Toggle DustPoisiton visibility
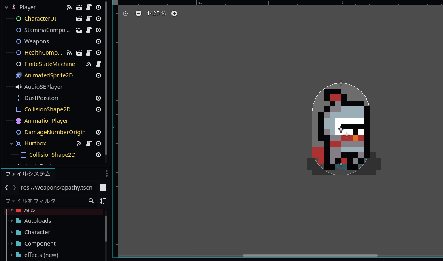The width and height of the screenshot is (443, 261). click(x=98, y=98)
